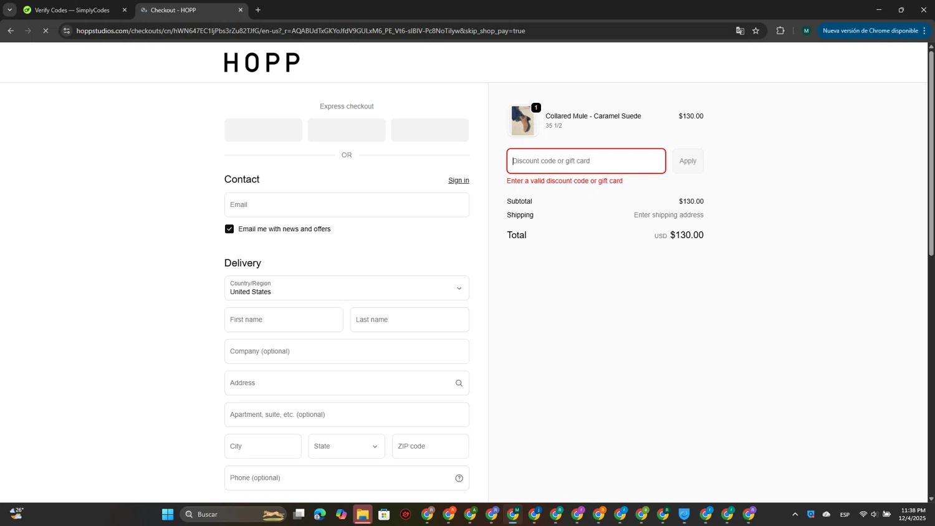Click the browser back arrow
935x526 pixels.
point(11,31)
